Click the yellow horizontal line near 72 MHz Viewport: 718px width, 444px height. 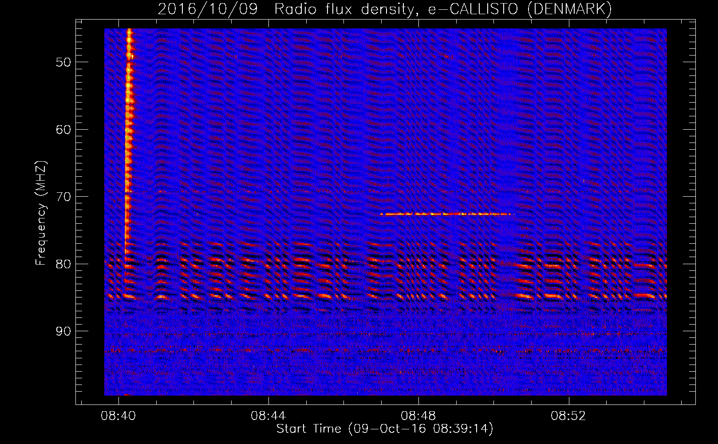447,214
